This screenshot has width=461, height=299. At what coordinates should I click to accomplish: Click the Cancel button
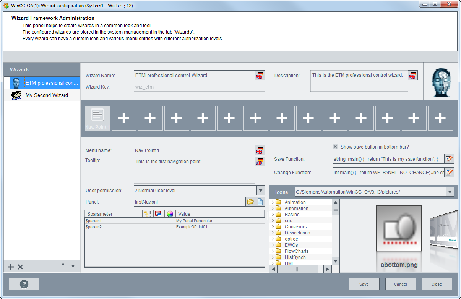point(400,284)
